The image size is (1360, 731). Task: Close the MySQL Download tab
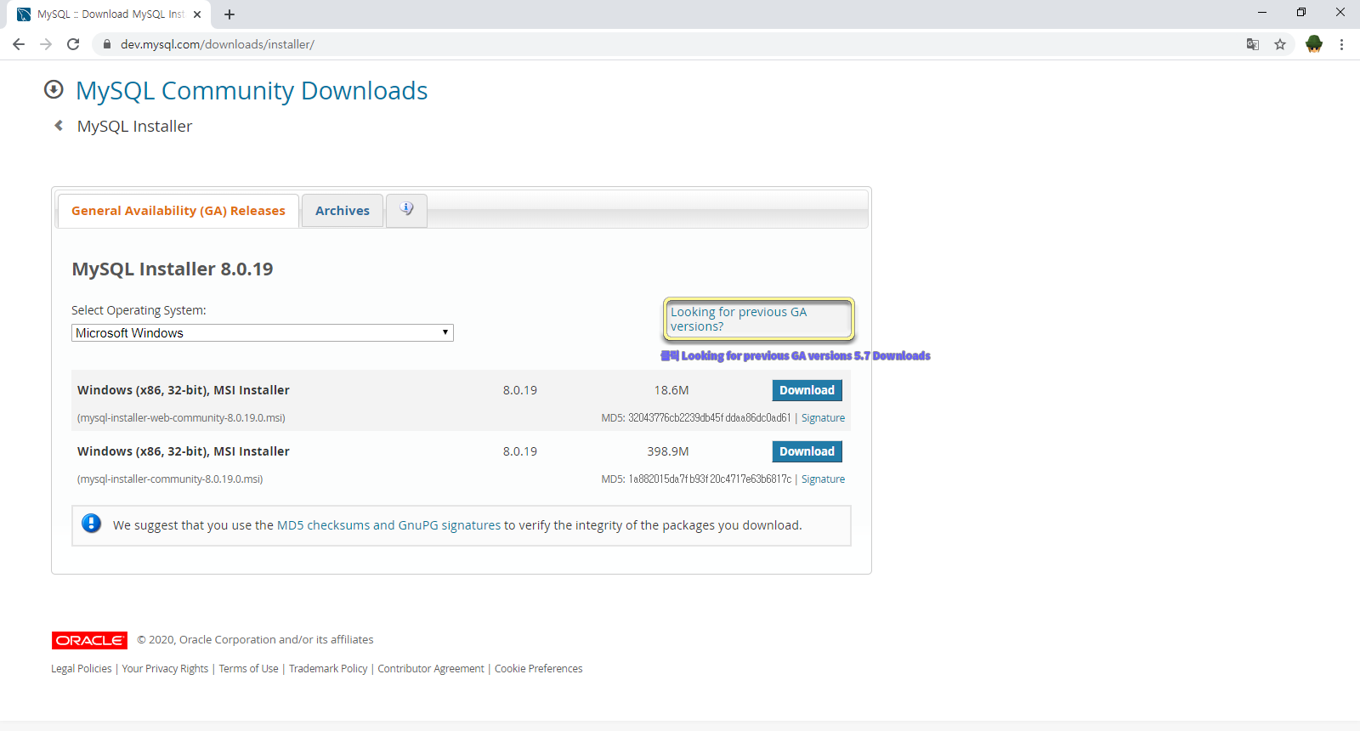197,14
